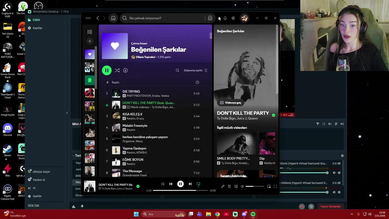Image resolution: width=389 pixels, height=219 pixels.
Task: Click the 'Videoya geç' button
Action: click(x=230, y=103)
